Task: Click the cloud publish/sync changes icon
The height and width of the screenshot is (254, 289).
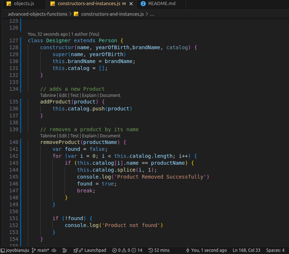Action: click(54, 250)
